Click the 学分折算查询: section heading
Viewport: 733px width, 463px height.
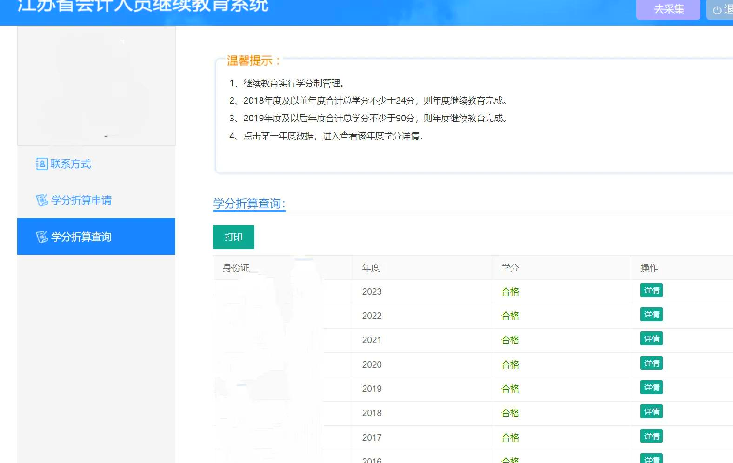pos(249,204)
